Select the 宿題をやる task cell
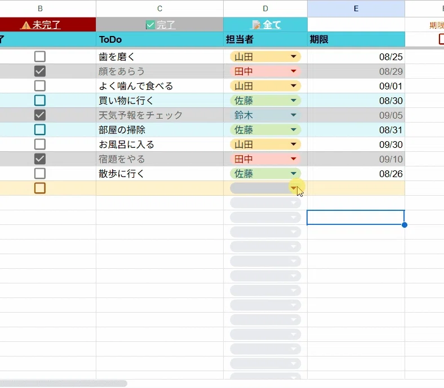 click(x=159, y=159)
